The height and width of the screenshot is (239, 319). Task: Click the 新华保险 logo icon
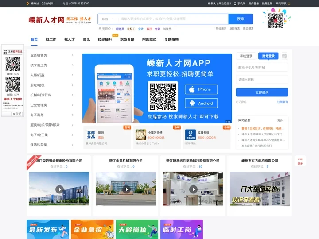point(191,135)
